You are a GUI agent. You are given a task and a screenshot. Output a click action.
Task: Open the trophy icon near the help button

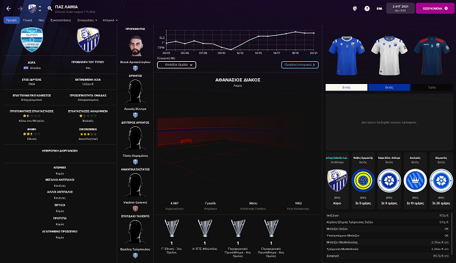click(355, 8)
